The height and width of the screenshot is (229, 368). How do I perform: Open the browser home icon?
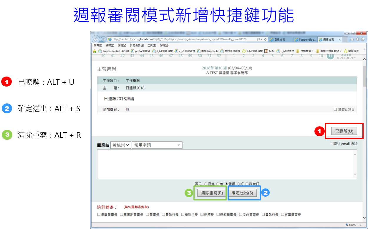(352, 39)
